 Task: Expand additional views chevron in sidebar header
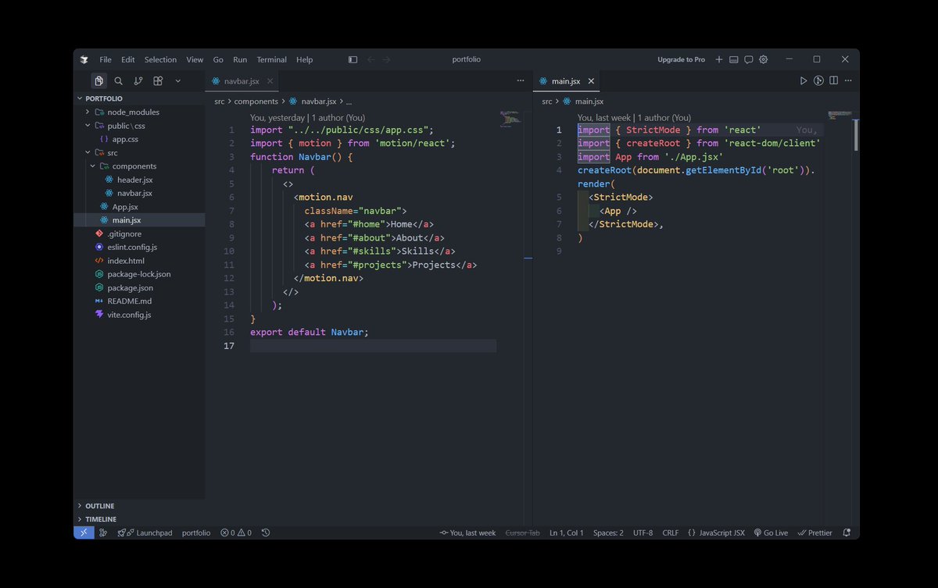pos(178,80)
